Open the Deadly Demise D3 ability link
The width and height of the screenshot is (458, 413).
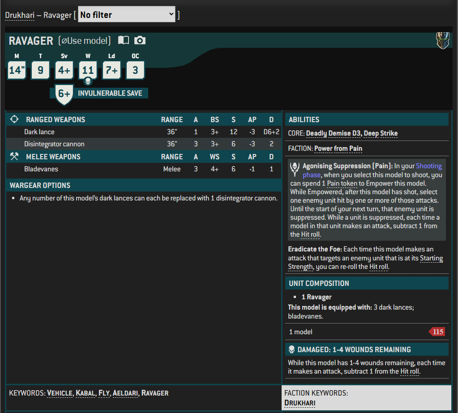coord(333,133)
